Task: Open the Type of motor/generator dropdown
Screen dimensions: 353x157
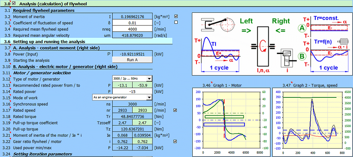Action: click(x=149, y=79)
